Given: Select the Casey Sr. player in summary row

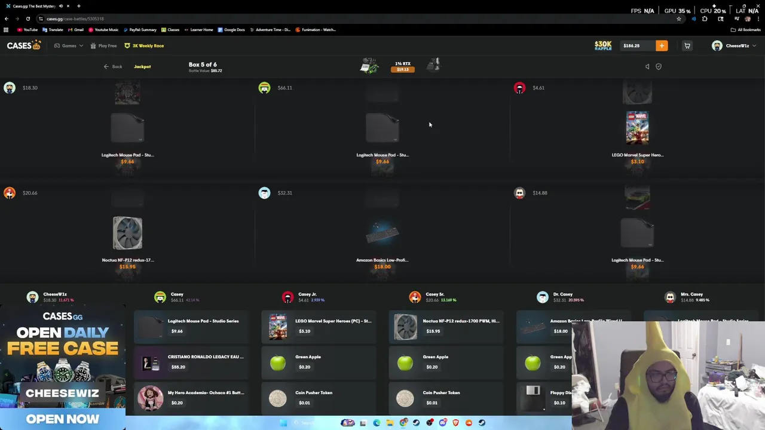Looking at the screenshot, I should 432,297.
